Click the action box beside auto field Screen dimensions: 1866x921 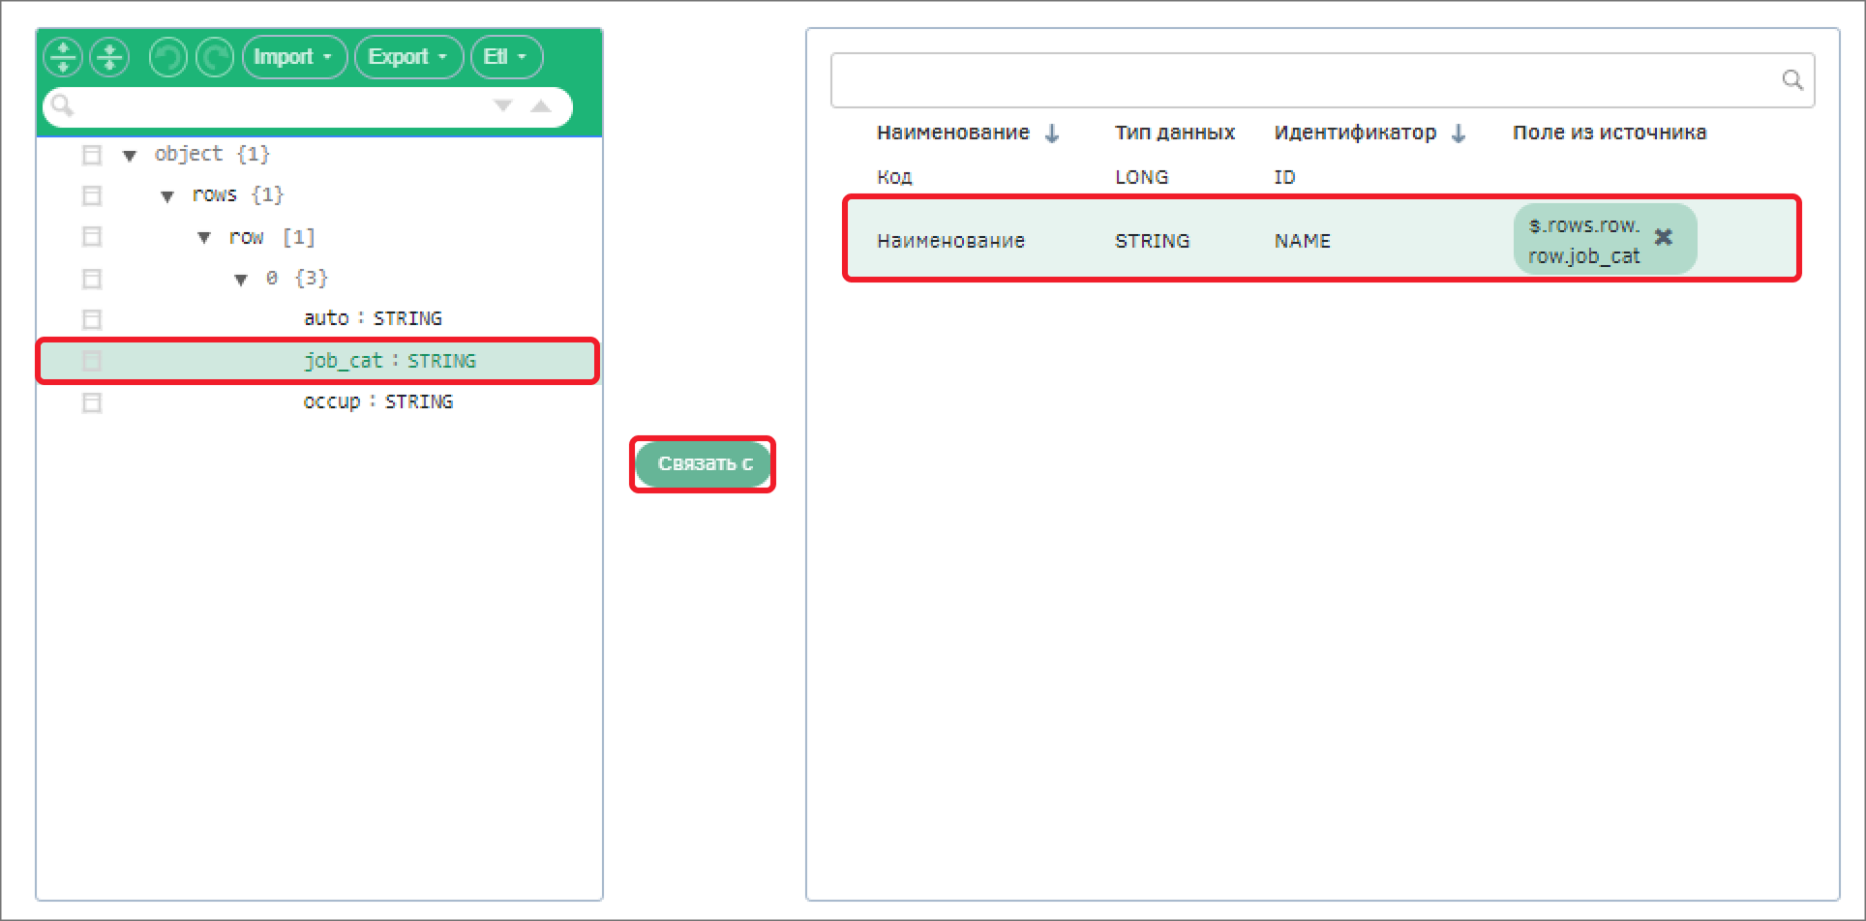tap(92, 319)
